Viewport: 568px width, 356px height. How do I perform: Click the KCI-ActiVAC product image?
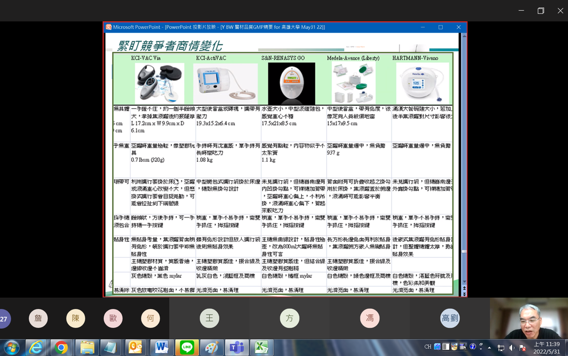click(x=225, y=84)
